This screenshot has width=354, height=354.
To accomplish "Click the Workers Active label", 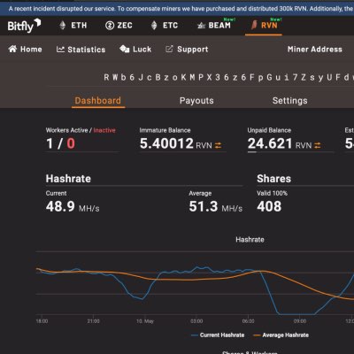I will click(x=66, y=130).
